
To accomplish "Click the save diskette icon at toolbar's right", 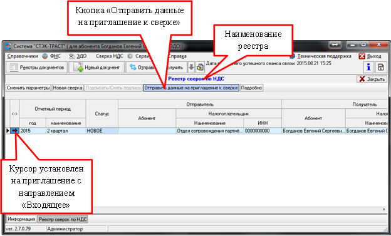I will [380, 67].
